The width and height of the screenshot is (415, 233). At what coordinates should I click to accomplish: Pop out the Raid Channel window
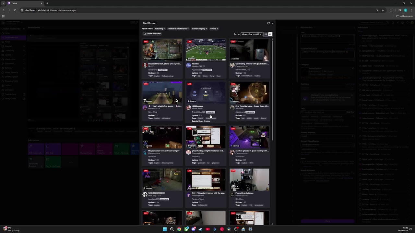pos(268,23)
